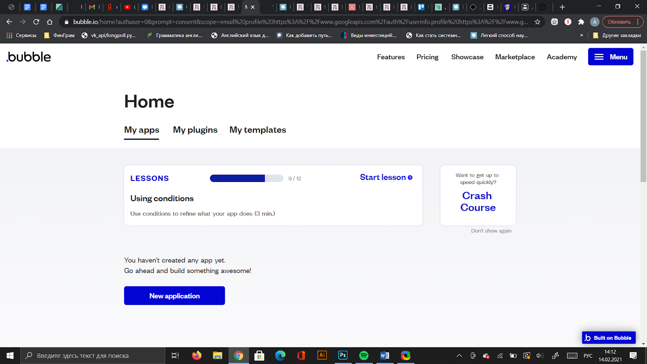Open the Windows Start menu
The width and height of the screenshot is (647, 364).
[x=10, y=356]
